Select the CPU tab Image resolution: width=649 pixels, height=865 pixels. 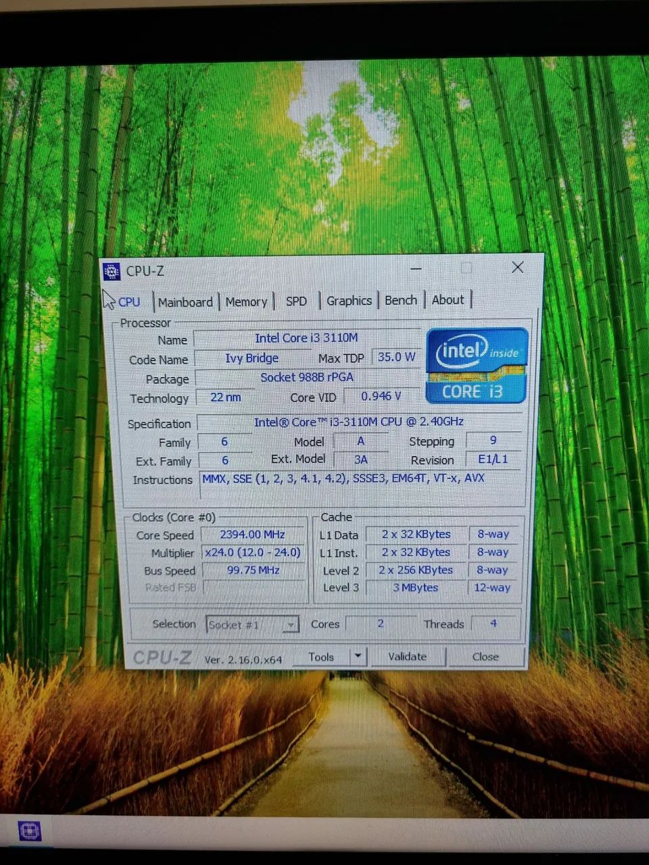128,301
